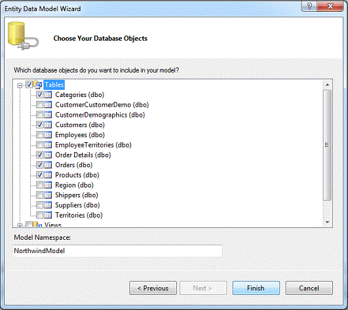Image resolution: width=348 pixels, height=310 pixels.
Task: Click the Order Details table icon
Action: pyautogui.click(x=48, y=155)
